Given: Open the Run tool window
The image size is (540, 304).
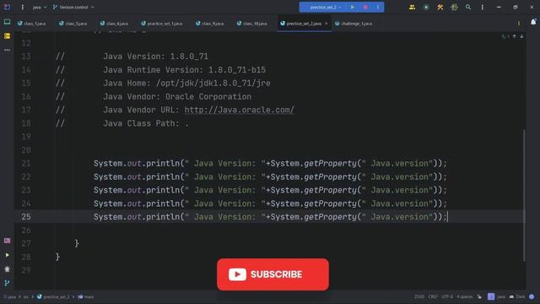Looking at the screenshot, I should (x=7, y=255).
